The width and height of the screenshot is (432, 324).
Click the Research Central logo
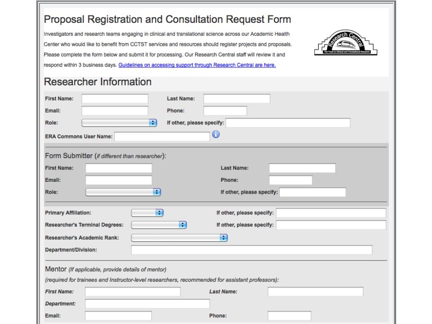346,43
